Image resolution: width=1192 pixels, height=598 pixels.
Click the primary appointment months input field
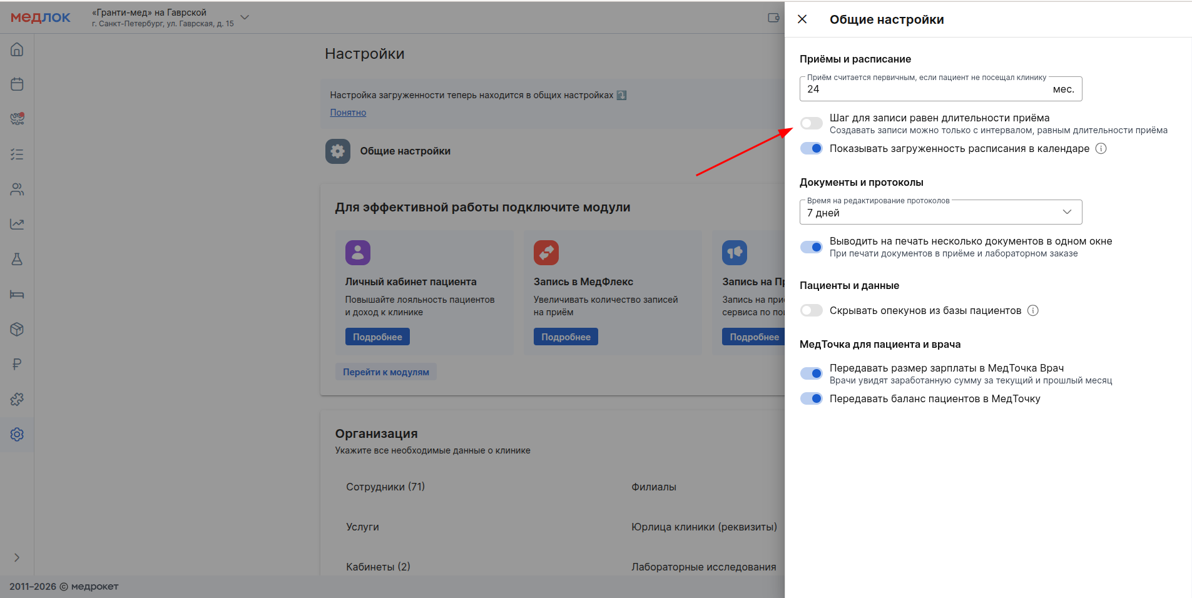pos(926,89)
